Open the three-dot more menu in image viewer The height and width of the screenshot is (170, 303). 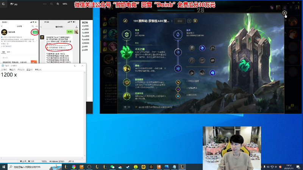click(x=45, y=4)
